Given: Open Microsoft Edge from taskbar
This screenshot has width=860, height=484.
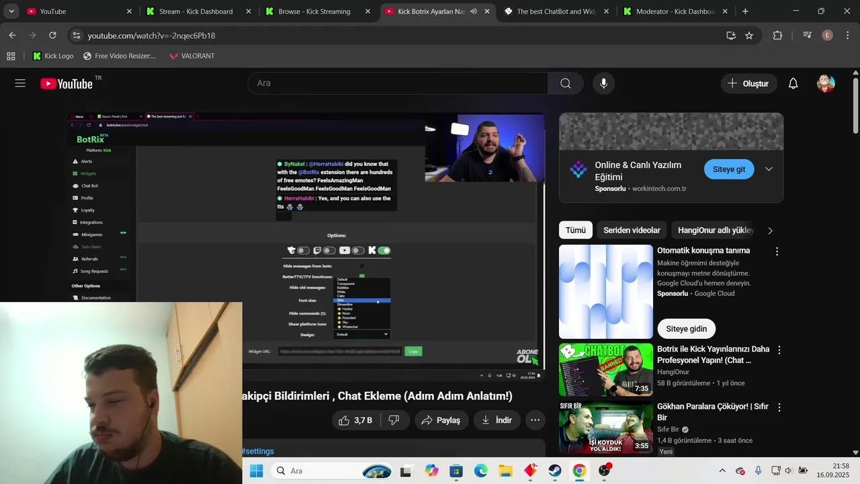Looking at the screenshot, I should [x=481, y=471].
